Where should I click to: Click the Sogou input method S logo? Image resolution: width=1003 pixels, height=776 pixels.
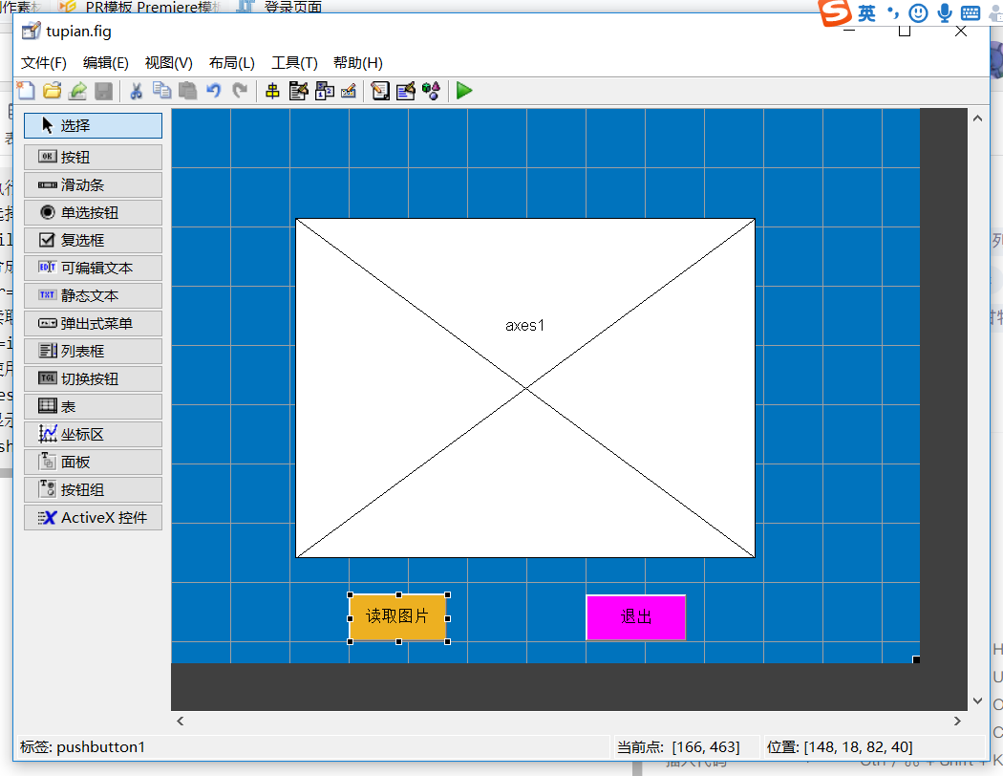[835, 12]
